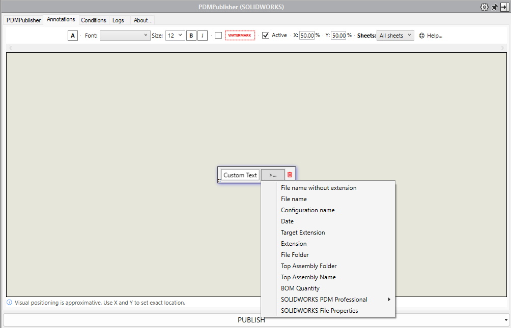511x328 pixels.
Task: Enable italic formatting for the annotation
Action: (202, 35)
